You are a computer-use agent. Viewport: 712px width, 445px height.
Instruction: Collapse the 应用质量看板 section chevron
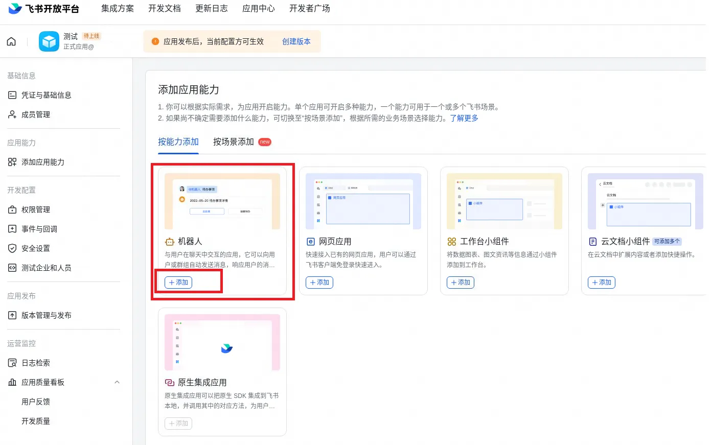pos(117,382)
